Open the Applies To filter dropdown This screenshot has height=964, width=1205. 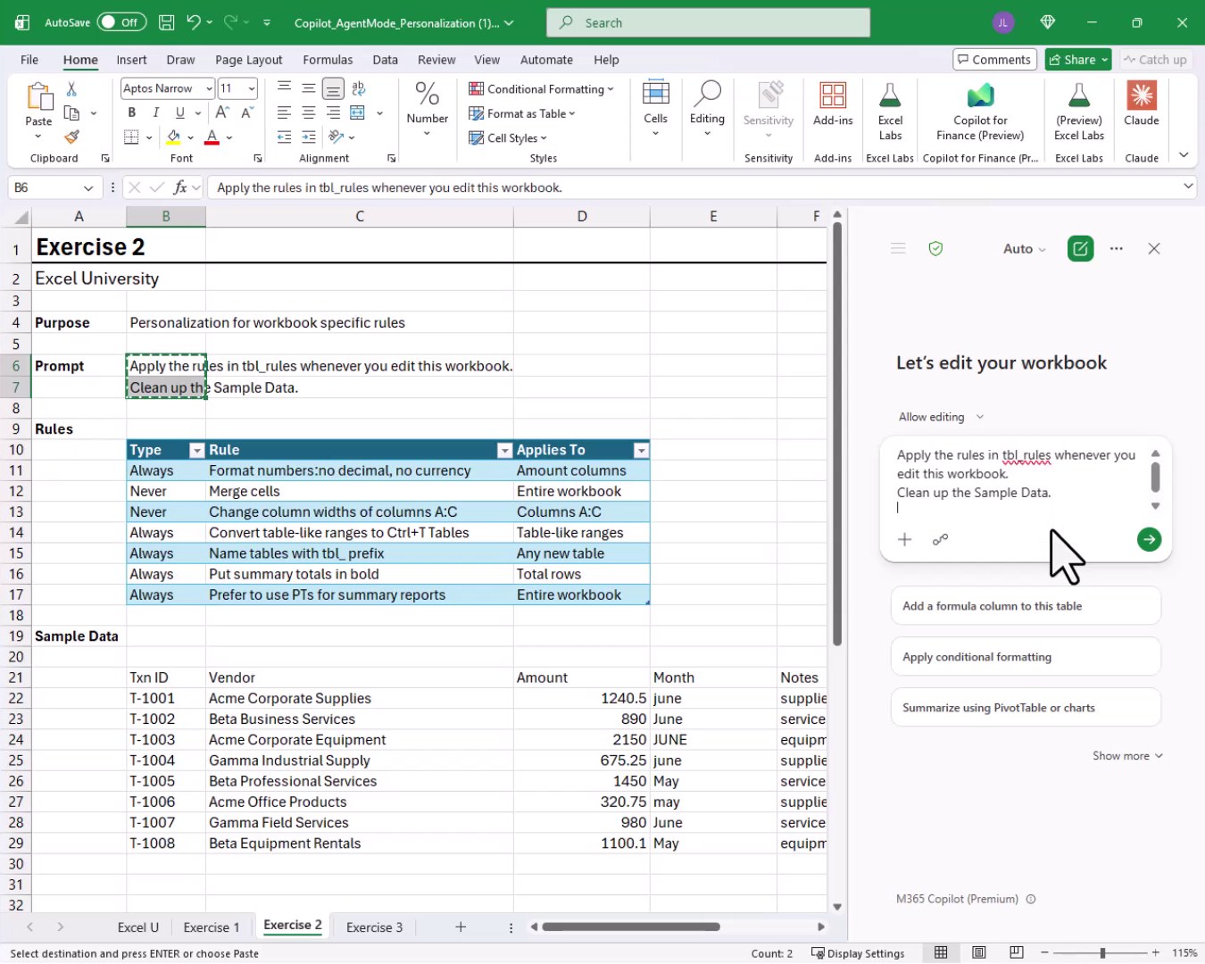click(640, 450)
